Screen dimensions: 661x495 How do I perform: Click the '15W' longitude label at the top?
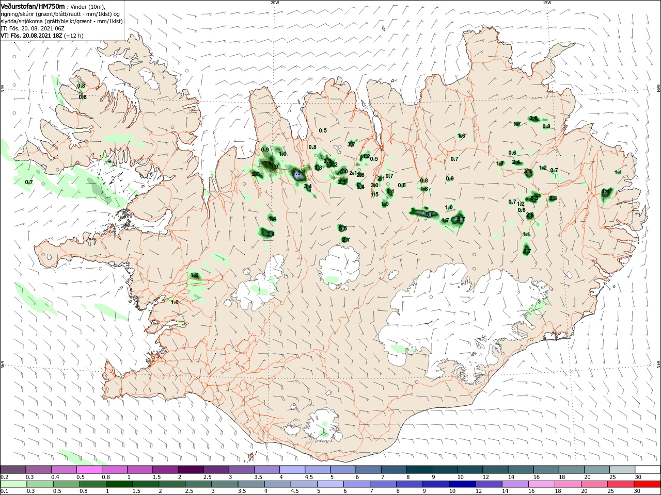[x=547, y=3]
